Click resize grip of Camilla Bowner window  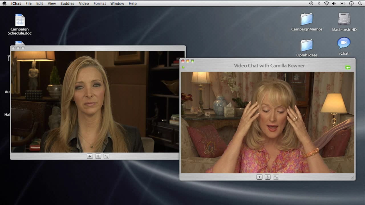353,178
